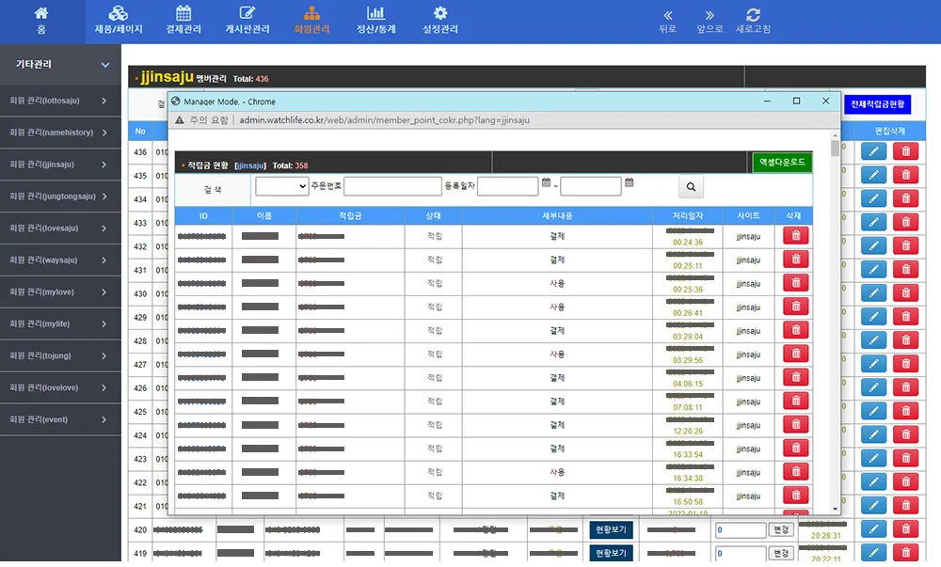Click 현황보기 button in row 419
This screenshot has width=941, height=567.
click(611, 553)
